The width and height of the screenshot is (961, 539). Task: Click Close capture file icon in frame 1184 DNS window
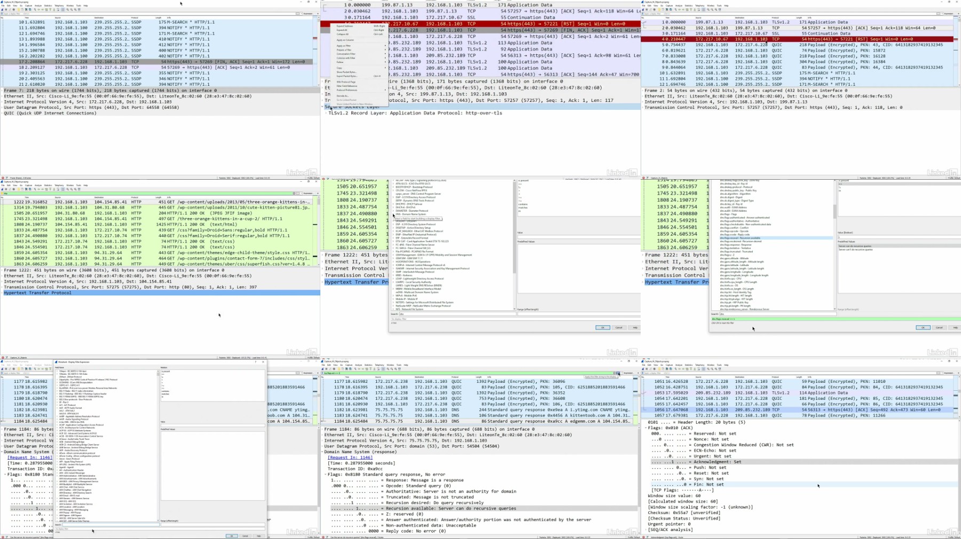coord(346,369)
